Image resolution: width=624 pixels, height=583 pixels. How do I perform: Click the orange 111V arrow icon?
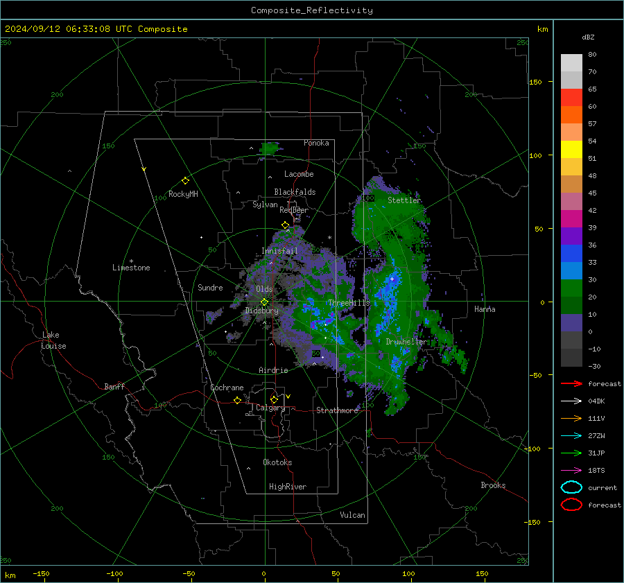pos(571,418)
